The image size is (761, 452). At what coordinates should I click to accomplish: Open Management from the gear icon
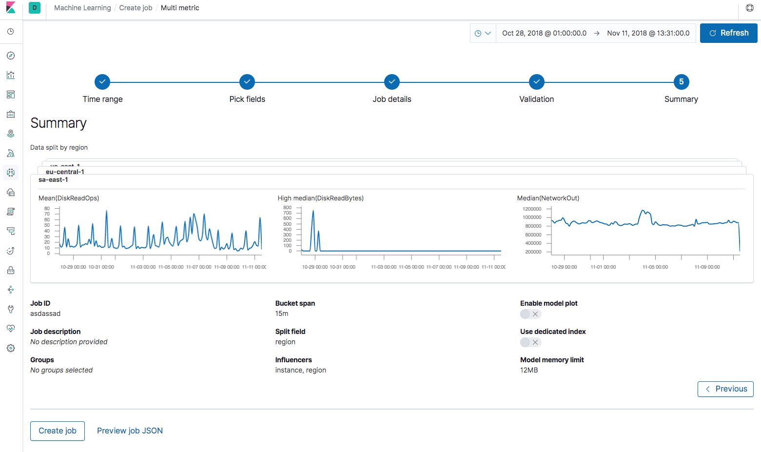tap(11, 348)
